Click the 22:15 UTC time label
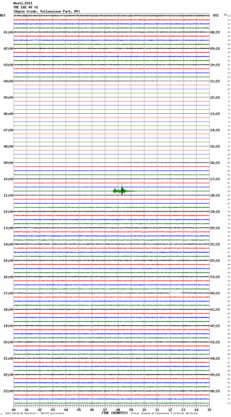Viewport: 231px width, 417px height. (215, 261)
